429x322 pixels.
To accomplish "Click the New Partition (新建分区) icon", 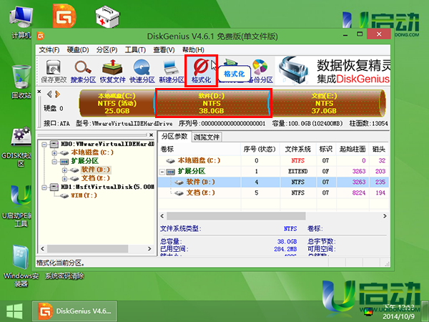I will point(172,71).
